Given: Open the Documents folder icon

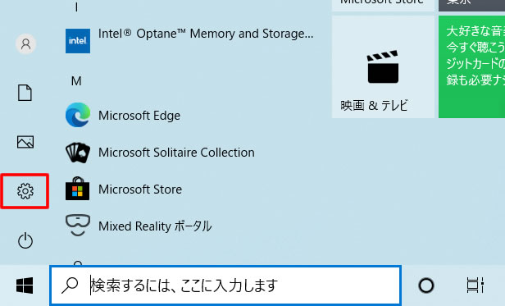Looking at the screenshot, I should click(25, 93).
